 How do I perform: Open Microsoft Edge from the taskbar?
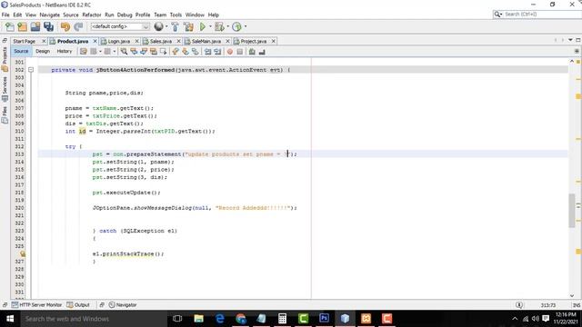coord(220,319)
